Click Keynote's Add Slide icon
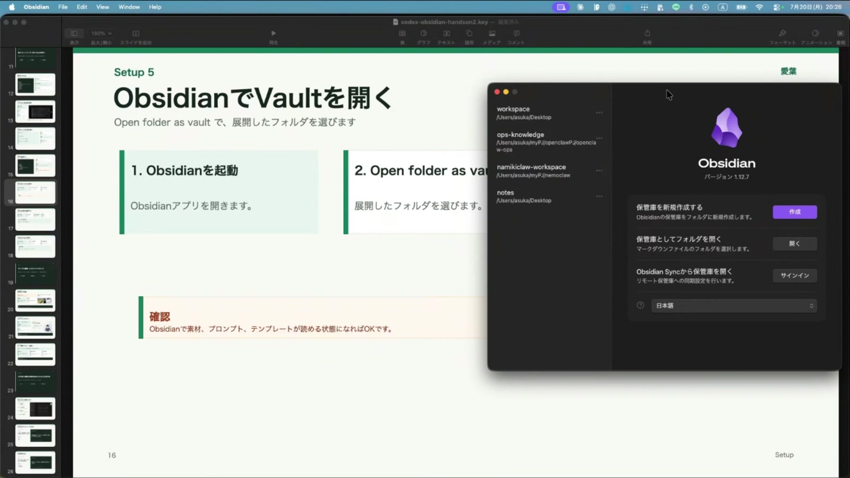The width and height of the screenshot is (850, 478). pos(135,33)
